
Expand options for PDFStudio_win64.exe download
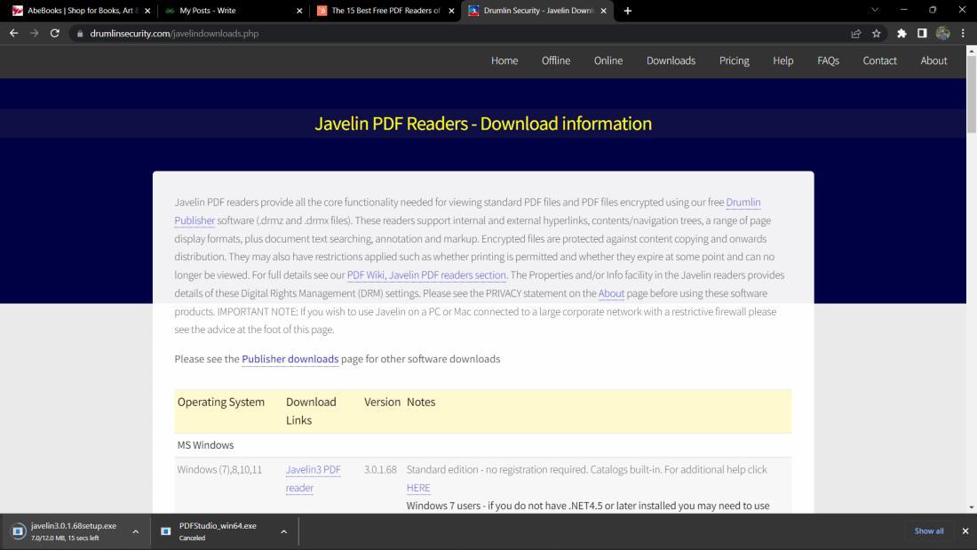pyautogui.click(x=283, y=532)
